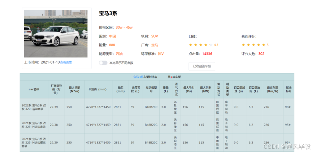
Task: Click the 发动机型号 column header
Action: 151,89
